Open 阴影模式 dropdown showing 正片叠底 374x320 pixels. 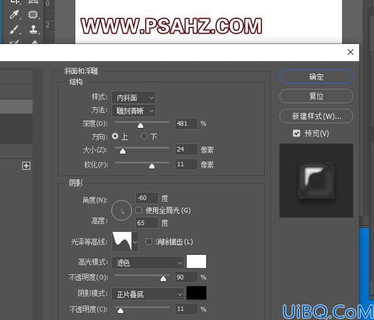tap(148, 294)
